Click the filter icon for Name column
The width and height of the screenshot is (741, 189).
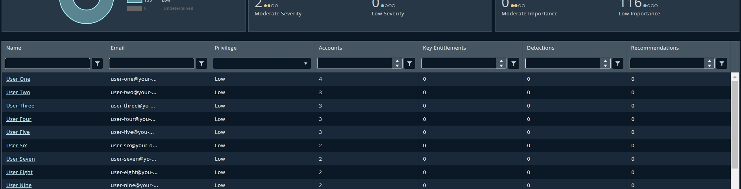point(97,63)
